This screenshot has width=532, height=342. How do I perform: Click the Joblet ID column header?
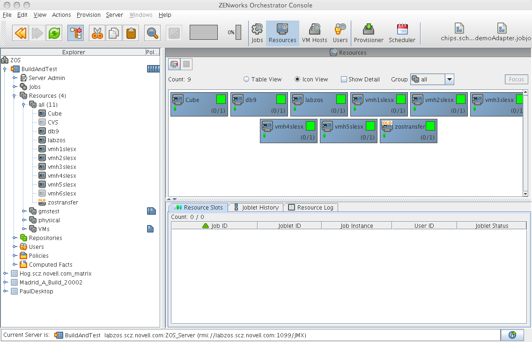click(x=289, y=226)
